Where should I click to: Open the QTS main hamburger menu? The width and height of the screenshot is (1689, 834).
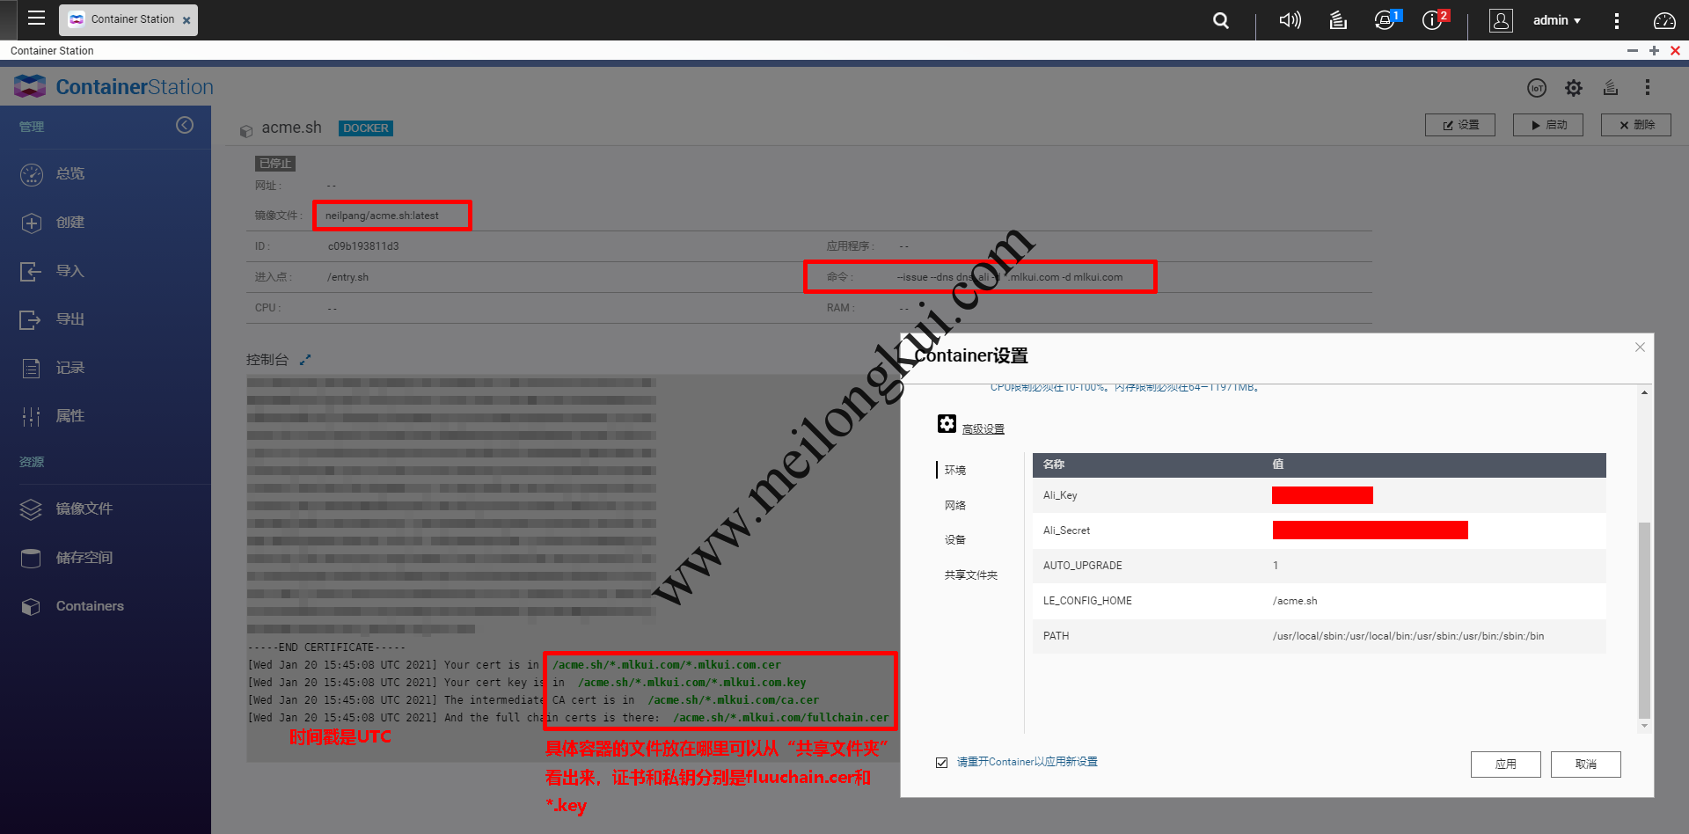click(36, 18)
